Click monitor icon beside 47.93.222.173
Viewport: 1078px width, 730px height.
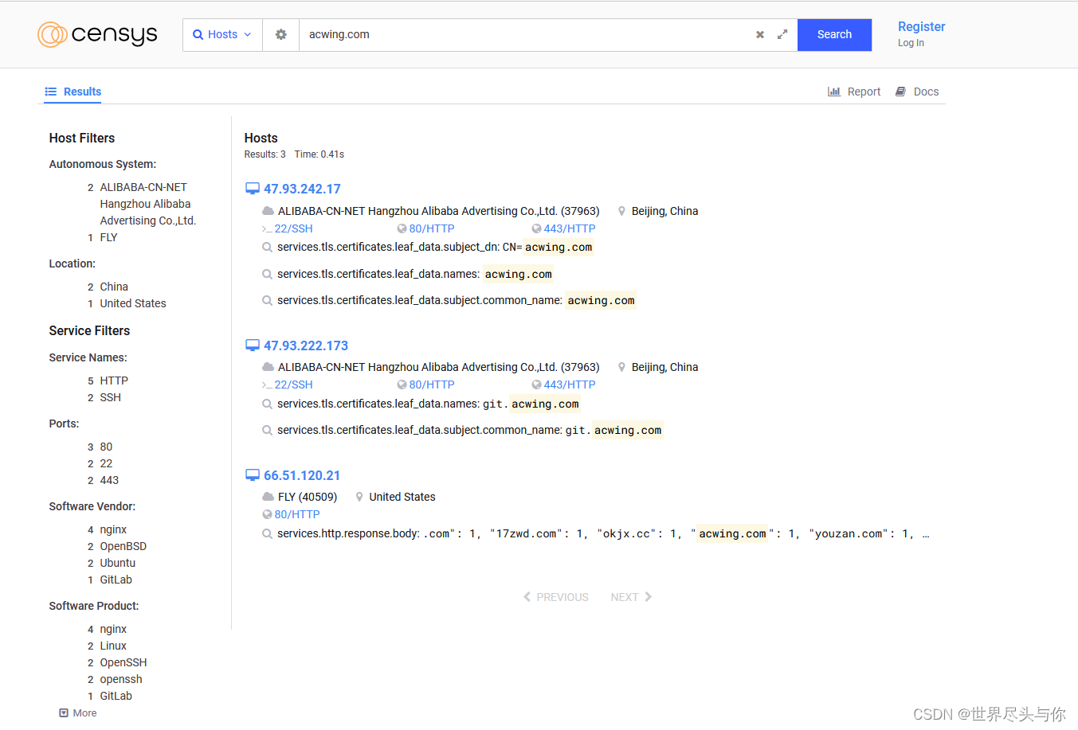pos(253,345)
